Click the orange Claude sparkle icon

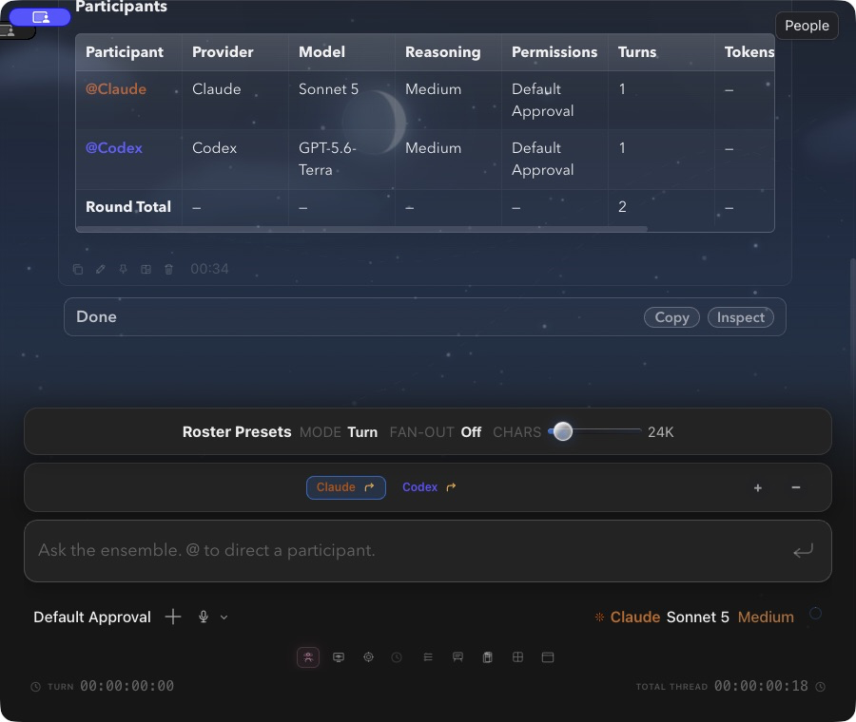pos(599,617)
